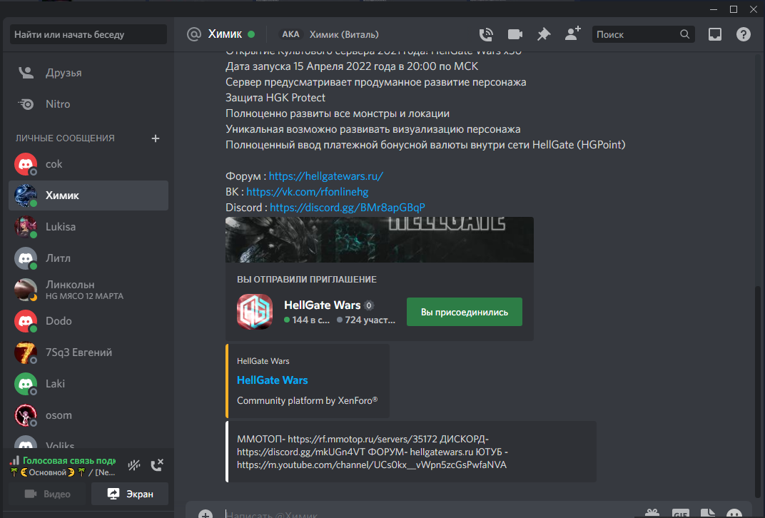Open the hellgatewars.ru forum link
This screenshot has width=765, height=518.
tap(326, 176)
